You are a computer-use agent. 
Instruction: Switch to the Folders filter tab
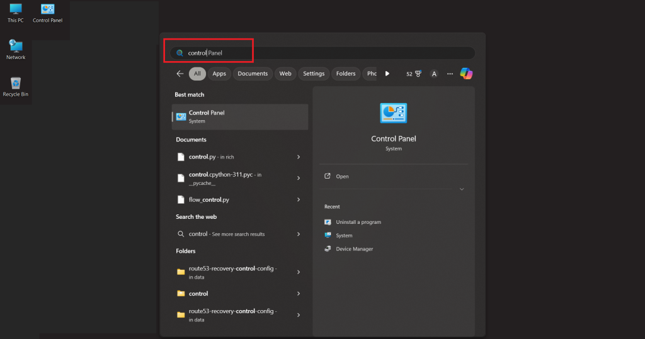346,74
